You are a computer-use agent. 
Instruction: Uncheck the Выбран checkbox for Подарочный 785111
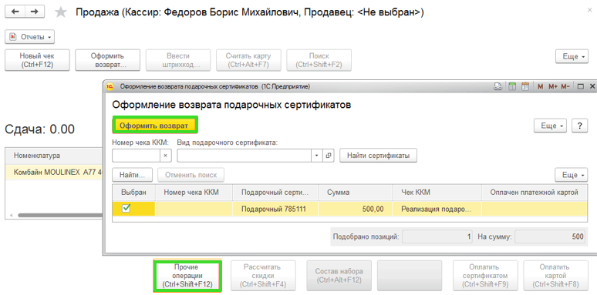point(126,208)
